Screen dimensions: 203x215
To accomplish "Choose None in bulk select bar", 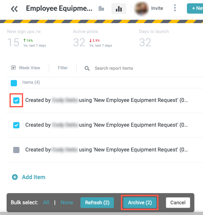I will tap(67, 203).
